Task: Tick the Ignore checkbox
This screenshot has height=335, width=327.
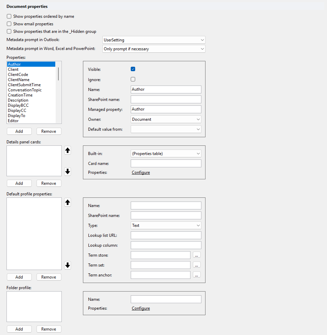Action: coord(133,79)
